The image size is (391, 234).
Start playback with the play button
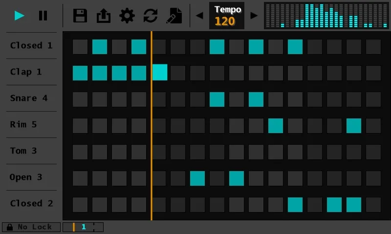coord(19,16)
